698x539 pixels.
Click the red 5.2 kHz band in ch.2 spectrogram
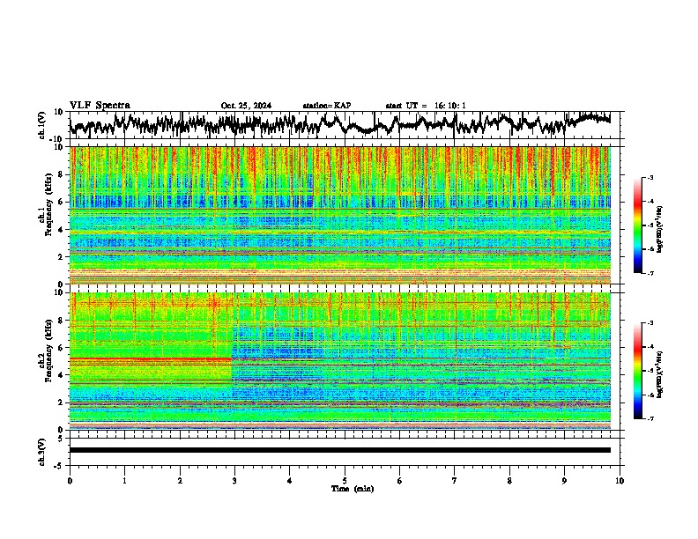151,358
